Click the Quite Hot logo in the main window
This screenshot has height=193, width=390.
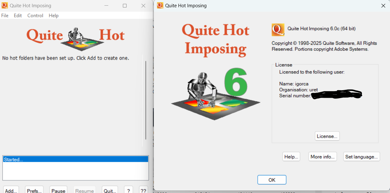pos(75,38)
